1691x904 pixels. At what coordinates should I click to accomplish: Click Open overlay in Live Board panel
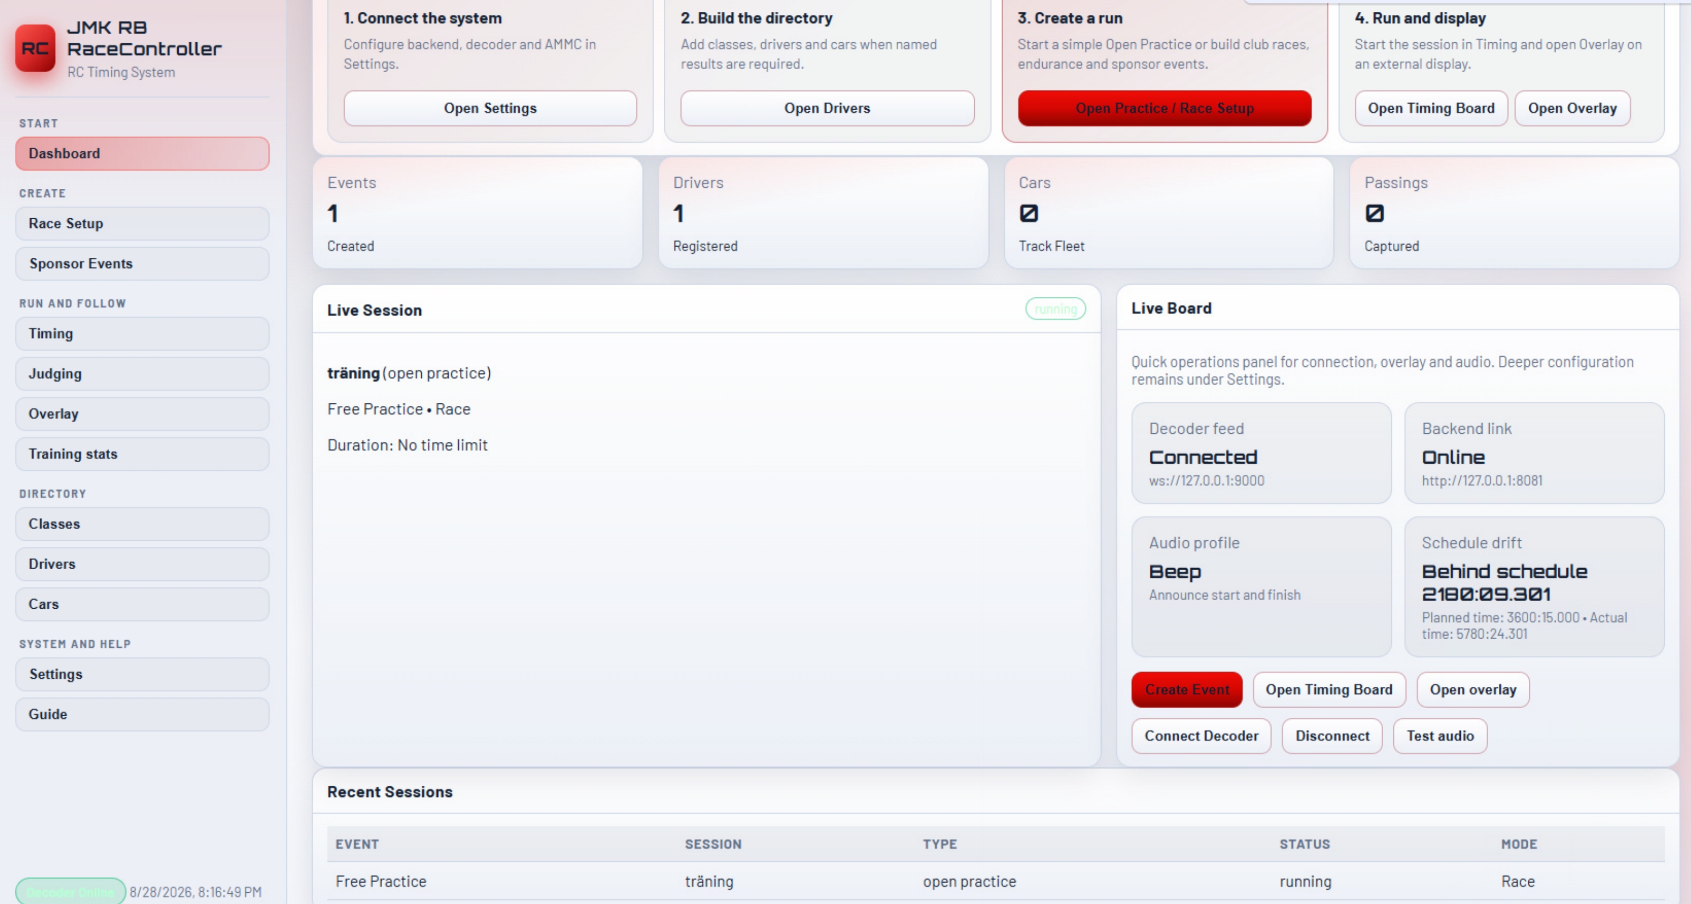pyautogui.click(x=1473, y=690)
